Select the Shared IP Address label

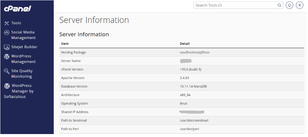pos(75,112)
